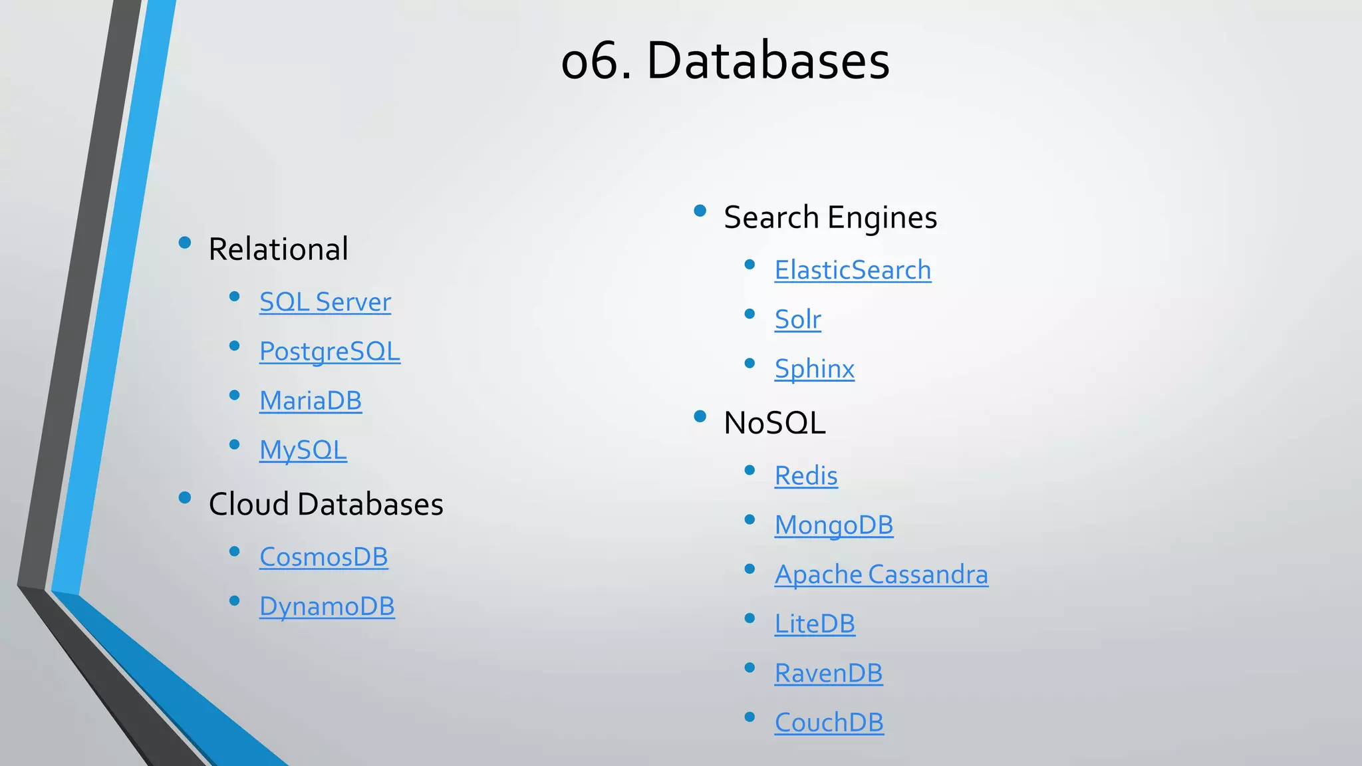Screen dimensions: 1362x766
Task: Select the slide title '06. Databases'
Action: click(725, 60)
